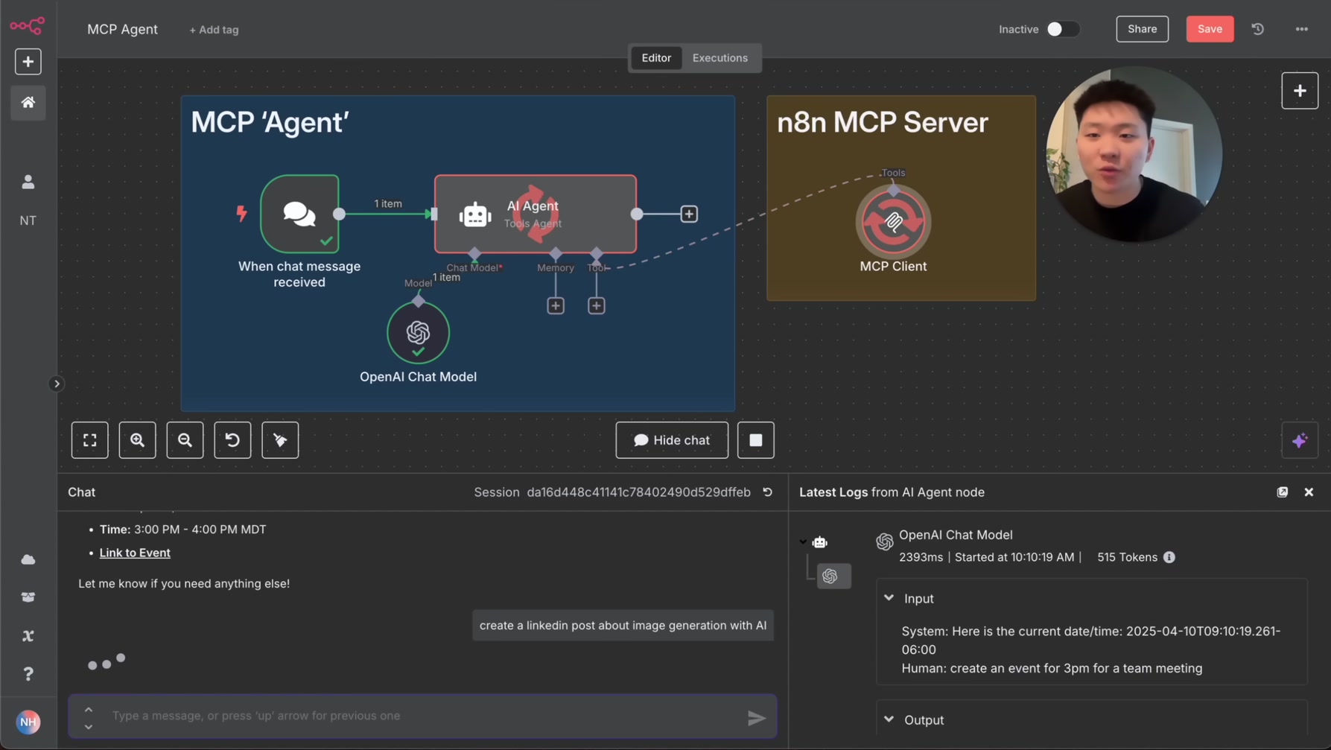Click the MCP Agent workflow title
The image size is (1331, 750).
(122, 29)
